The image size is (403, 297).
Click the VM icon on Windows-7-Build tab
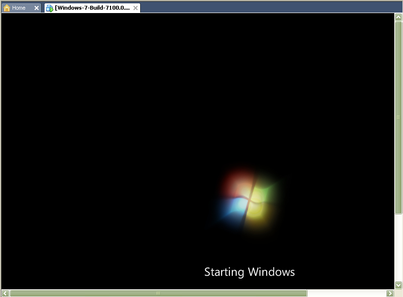point(49,8)
